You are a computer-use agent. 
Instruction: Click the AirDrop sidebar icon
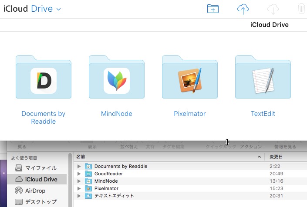click(19, 191)
